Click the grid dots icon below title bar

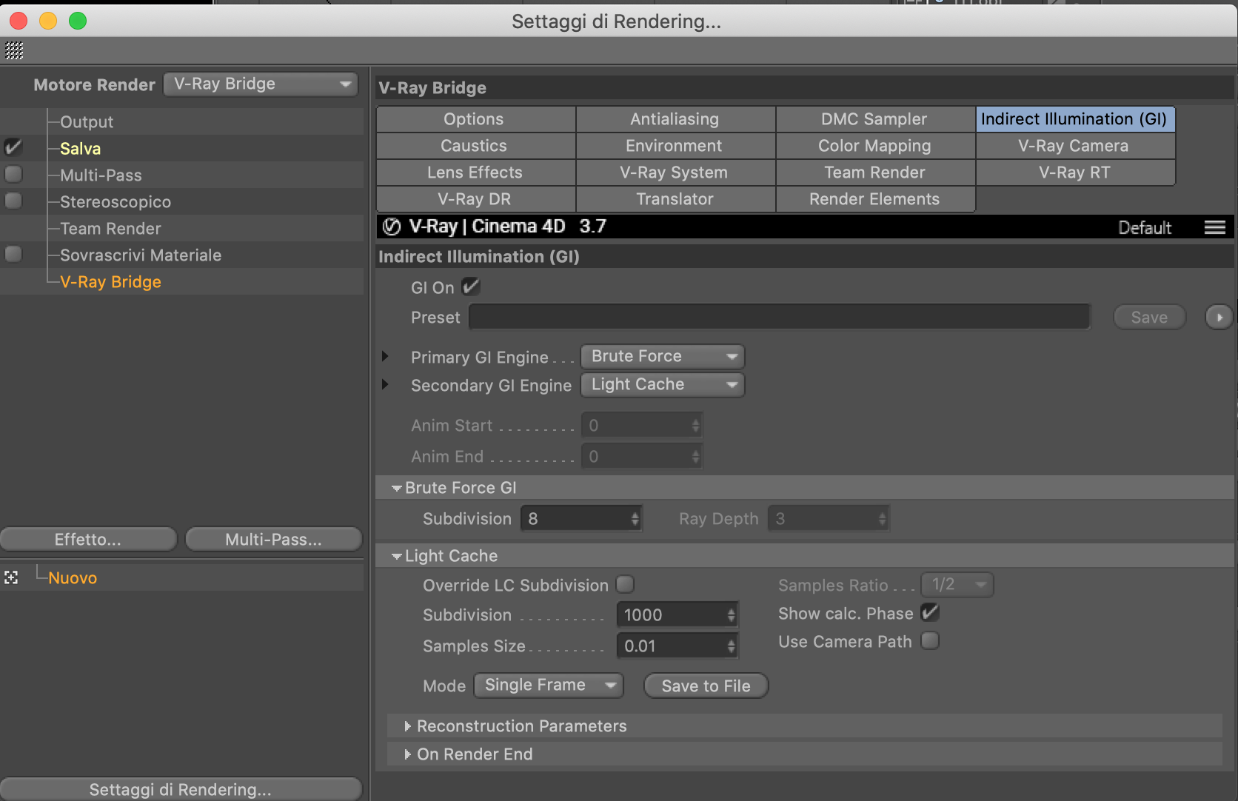click(x=14, y=50)
